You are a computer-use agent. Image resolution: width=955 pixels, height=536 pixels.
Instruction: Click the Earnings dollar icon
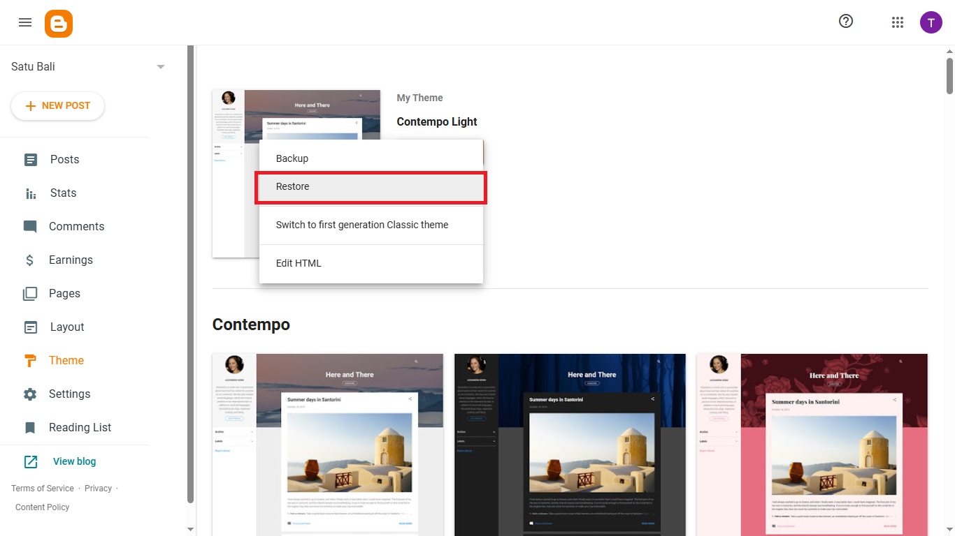31,260
